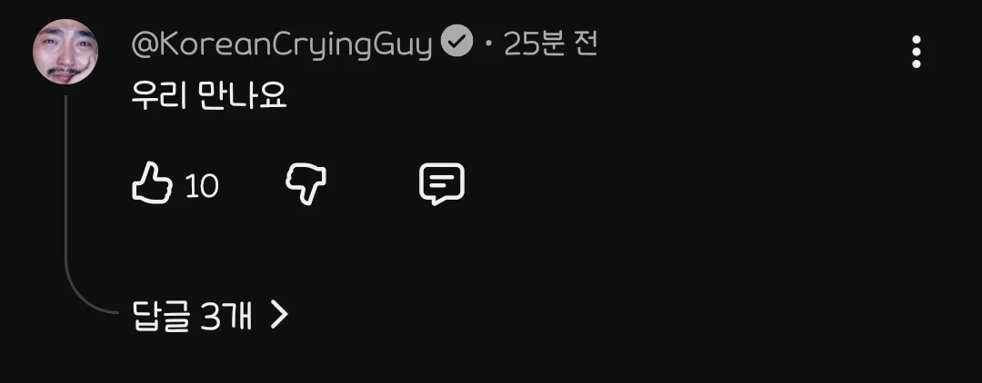Select the comment text 우리 만나요
This screenshot has height=383, width=982.
208,96
